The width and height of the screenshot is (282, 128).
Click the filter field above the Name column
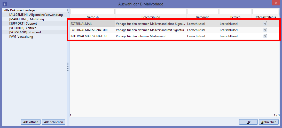click(x=92, y=12)
